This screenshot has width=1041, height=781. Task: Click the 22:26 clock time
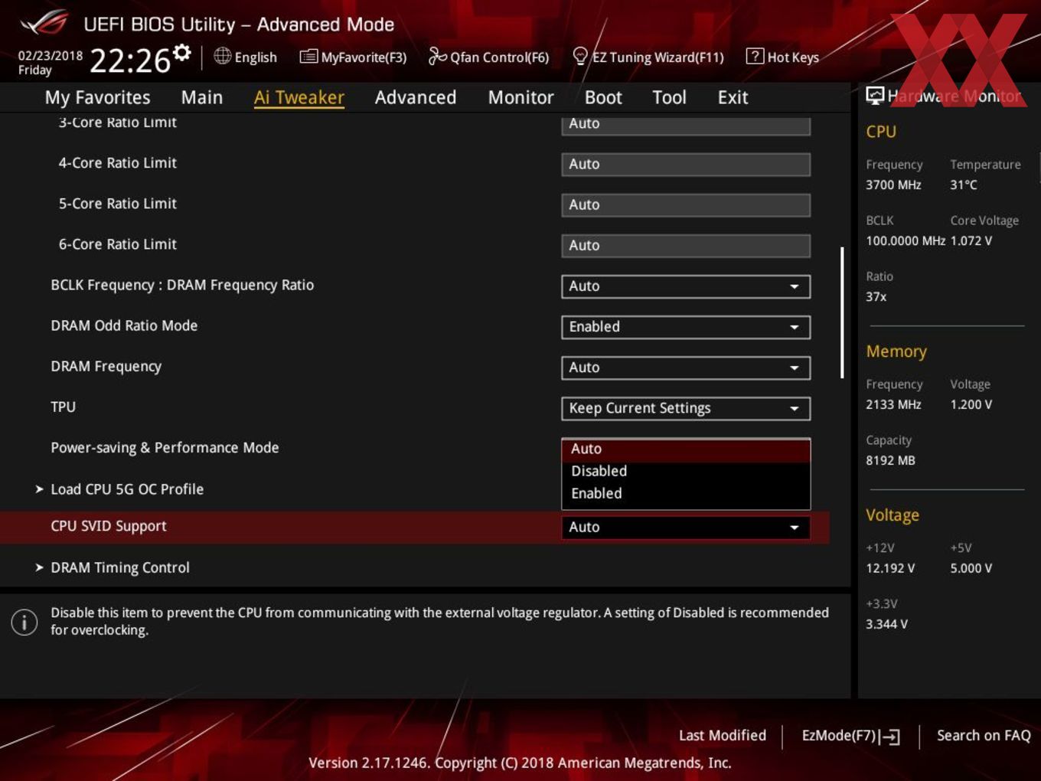coord(130,60)
